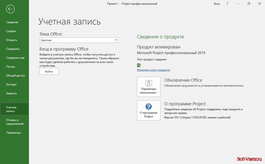The image size is (265, 164).
Task: Open Параметры in the sidebar
Action: point(14,133)
